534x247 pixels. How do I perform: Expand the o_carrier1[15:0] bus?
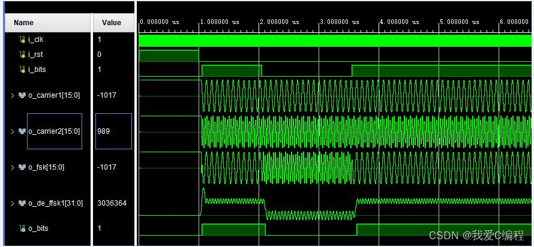point(13,95)
